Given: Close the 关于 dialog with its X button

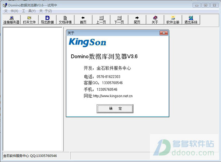Looking at the screenshot, I should (x=164, y=33).
